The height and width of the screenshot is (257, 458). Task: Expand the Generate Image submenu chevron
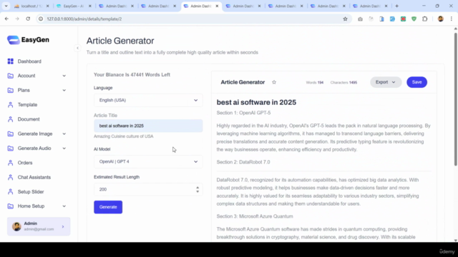(x=64, y=133)
